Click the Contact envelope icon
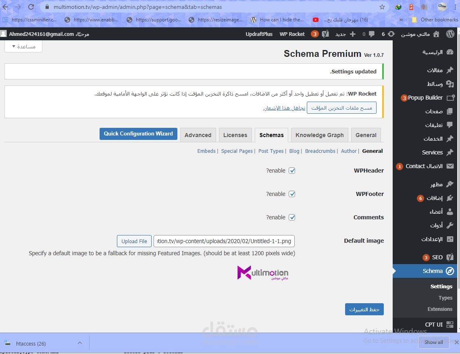Viewport: 460px width, 354px height. click(x=450, y=166)
